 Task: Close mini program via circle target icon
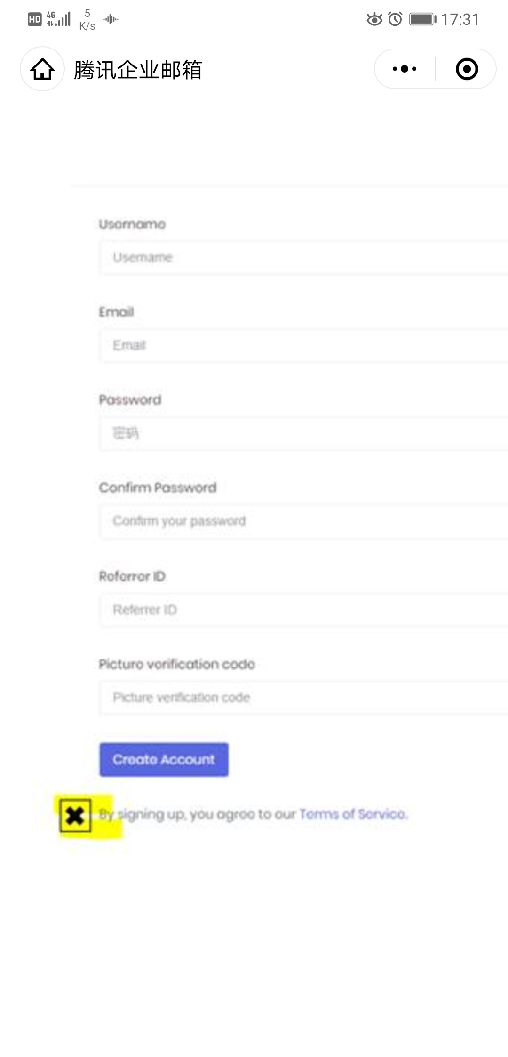tap(467, 69)
